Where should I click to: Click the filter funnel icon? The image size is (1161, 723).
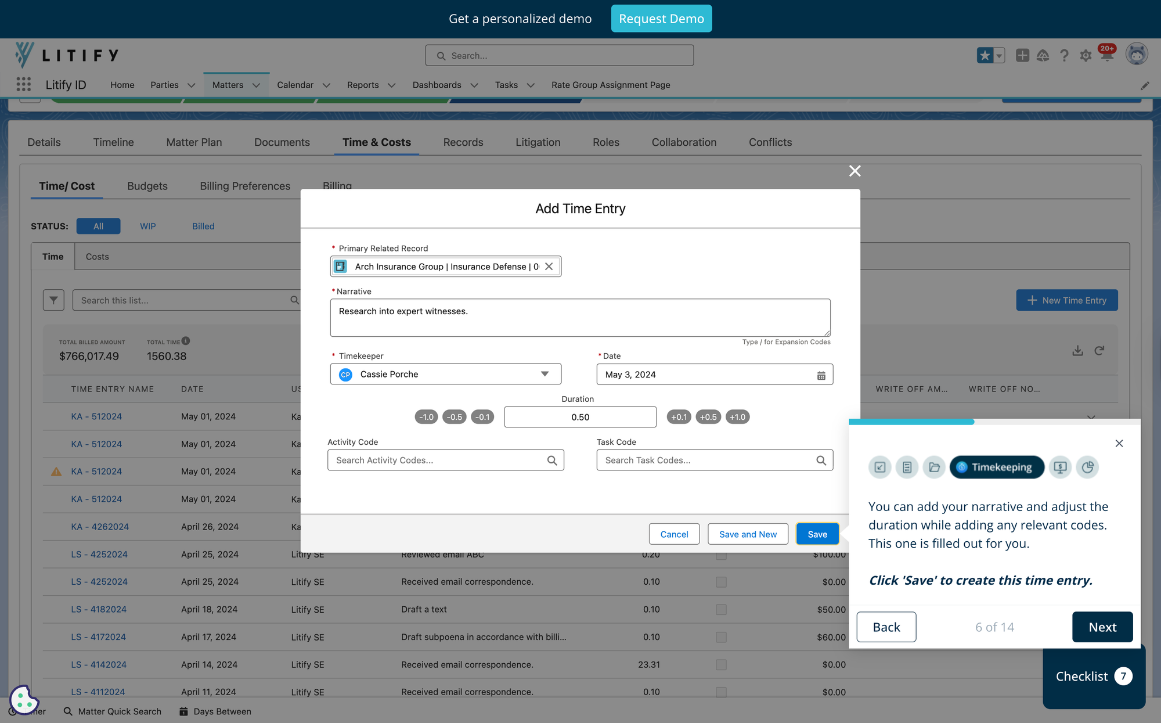53,300
